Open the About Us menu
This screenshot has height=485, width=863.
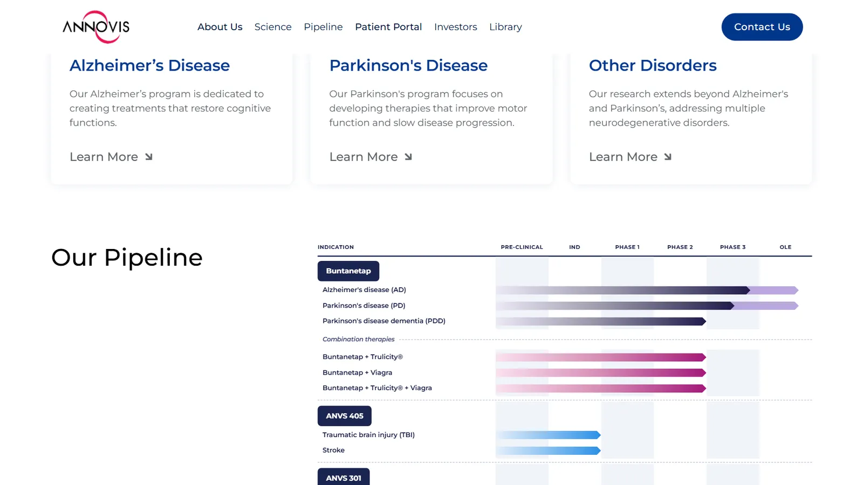[x=220, y=27]
